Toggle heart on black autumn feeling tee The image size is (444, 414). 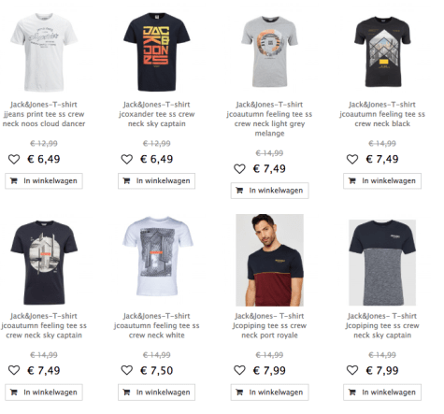pyautogui.click(x=352, y=159)
